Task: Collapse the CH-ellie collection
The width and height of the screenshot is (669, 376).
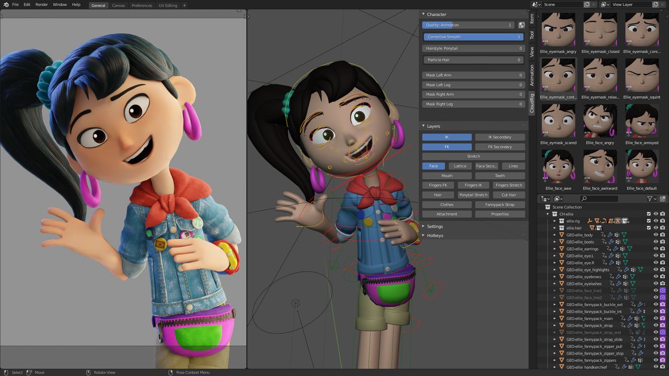Action: pyautogui.click(x=548, y=214)
